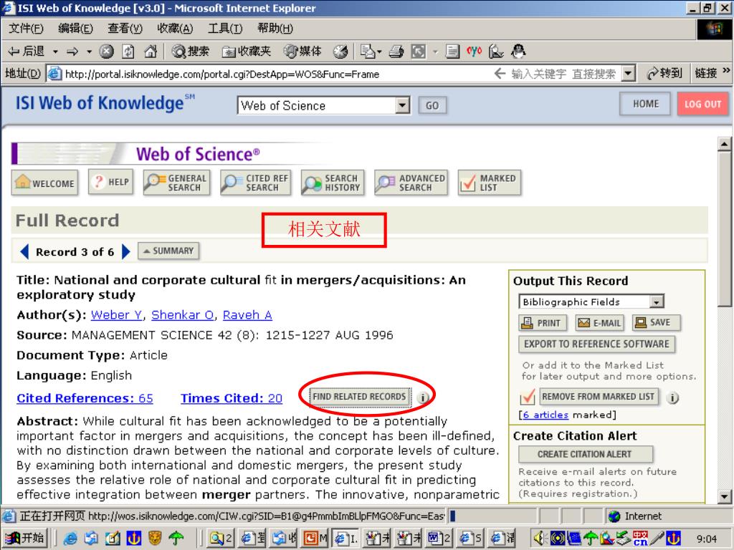Screen dimensions: 734x550
Task: Open the 编辑(E) menu
Action: 75,29
